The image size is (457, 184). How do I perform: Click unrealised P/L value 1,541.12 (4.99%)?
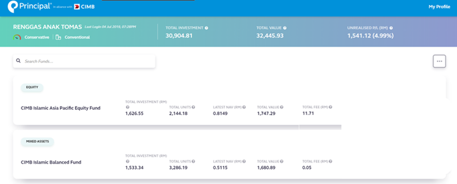point(371,36)
